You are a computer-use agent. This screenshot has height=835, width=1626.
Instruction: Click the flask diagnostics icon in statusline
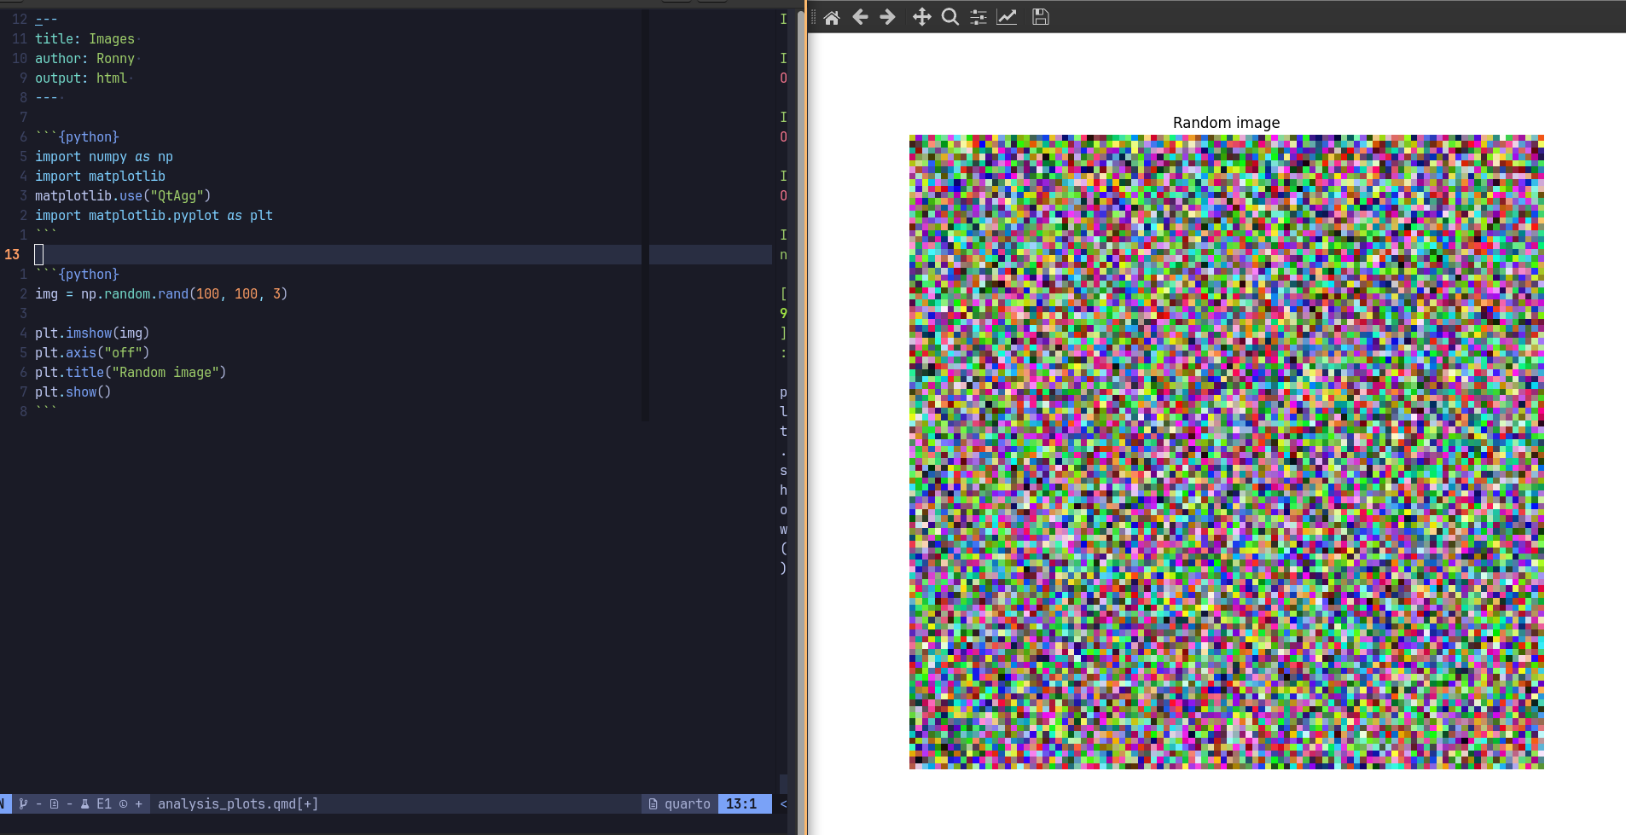(x=85, y=803)
